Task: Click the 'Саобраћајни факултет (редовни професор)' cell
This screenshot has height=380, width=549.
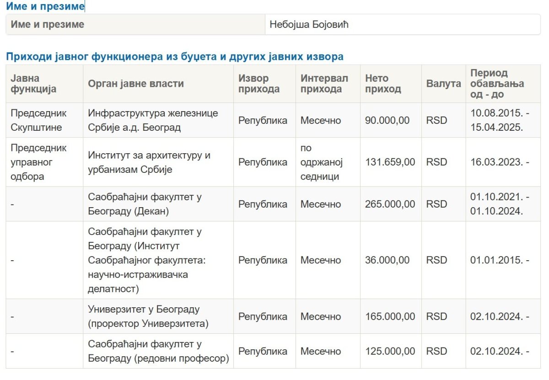Action: click(158, 351)
